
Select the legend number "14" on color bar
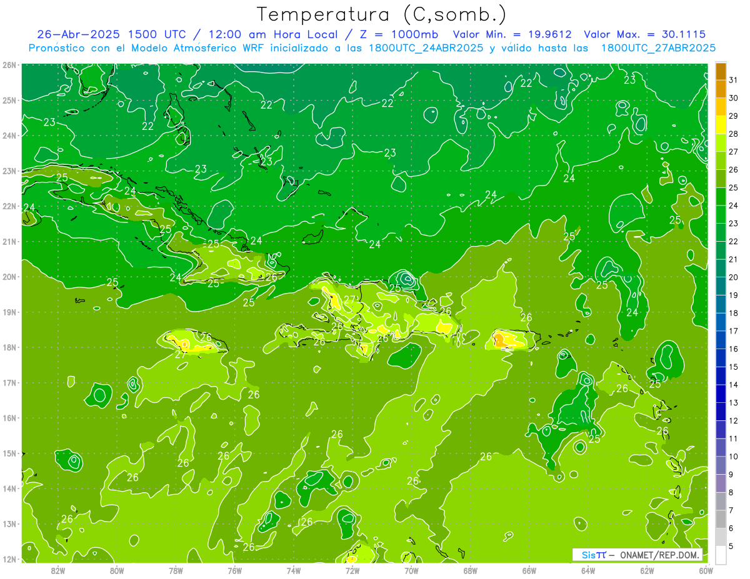[x=733, y=385]
